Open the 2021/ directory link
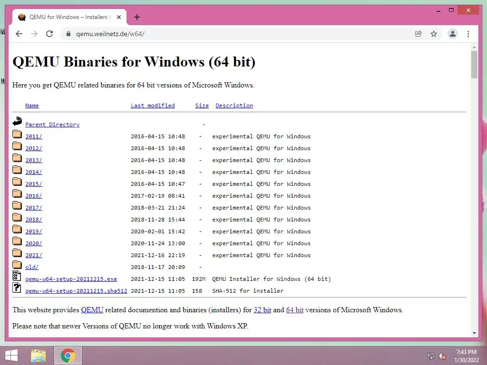The width and height of the screenshot is (487, 365). 34,255
